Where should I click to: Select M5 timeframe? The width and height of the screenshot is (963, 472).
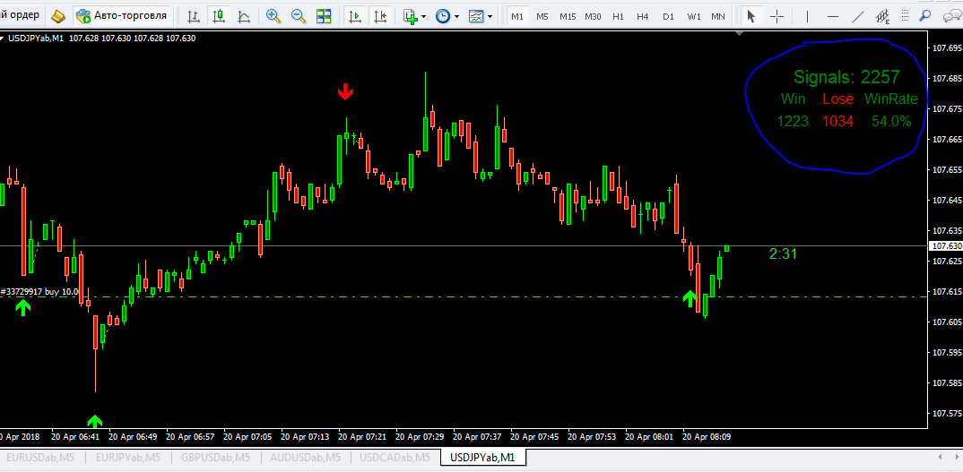[x=542, y=16]
